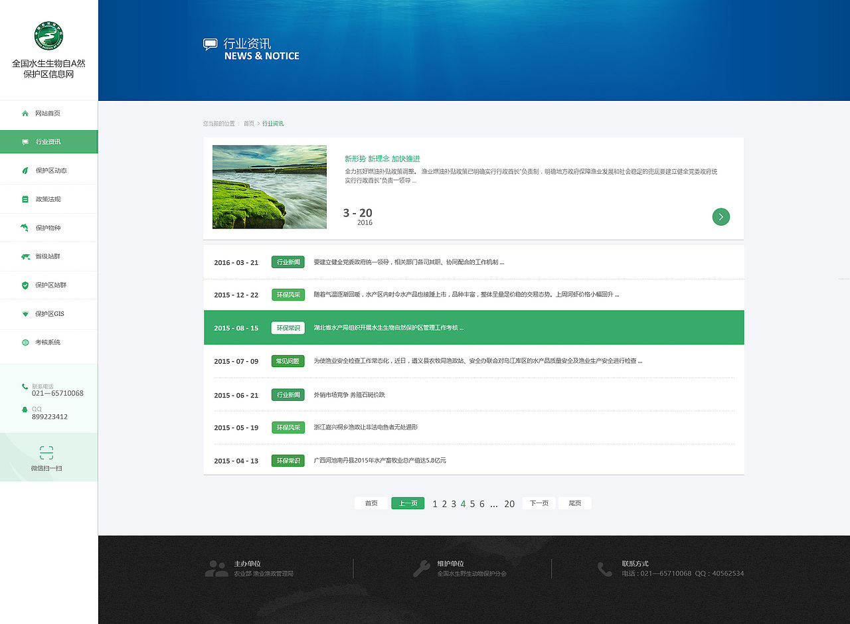Screen dimensions: 850x624
Task: Go to page 1 in the pagination
Action: tap(435, 504)
